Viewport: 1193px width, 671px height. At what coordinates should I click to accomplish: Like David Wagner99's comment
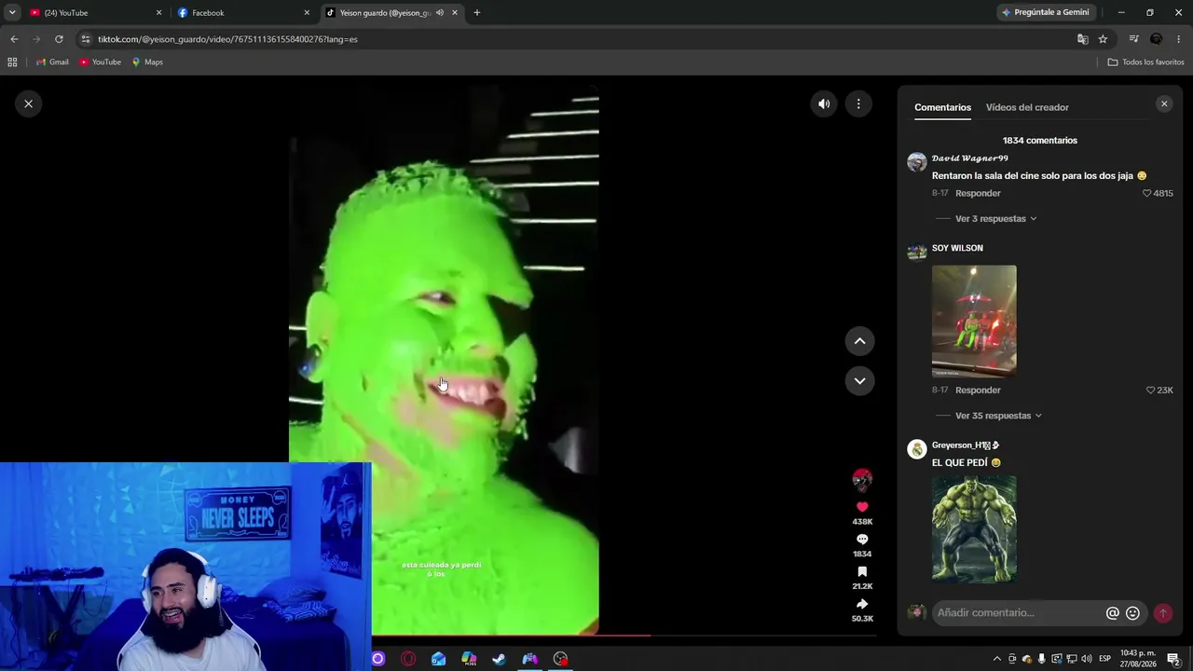[1147, 193]
